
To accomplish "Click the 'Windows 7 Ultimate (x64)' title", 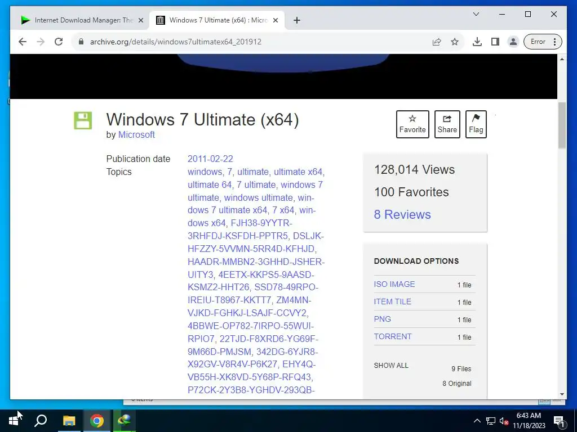I will click(202, 119).
